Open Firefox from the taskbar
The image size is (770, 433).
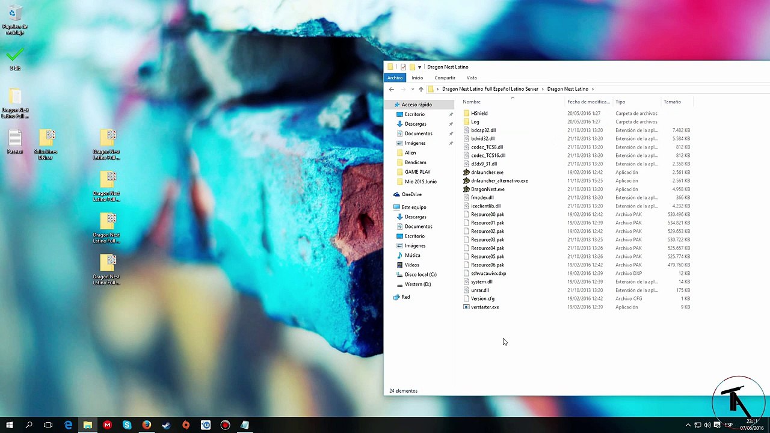[146, 425]
